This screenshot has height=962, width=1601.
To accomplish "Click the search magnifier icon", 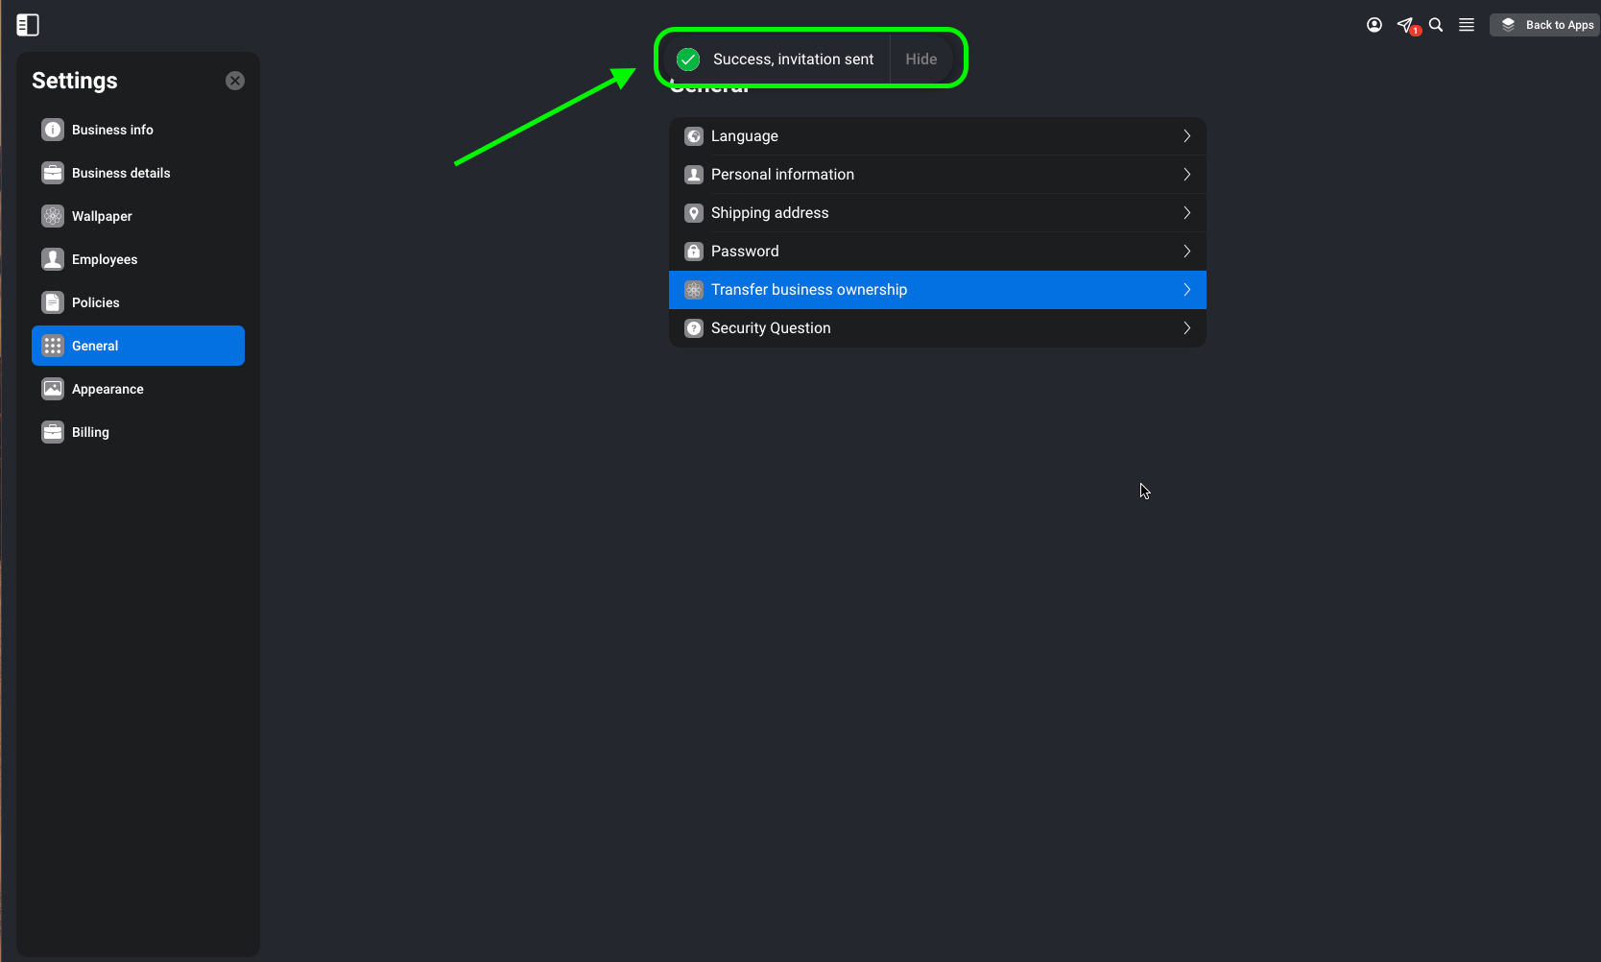I will click(1436, 25).
